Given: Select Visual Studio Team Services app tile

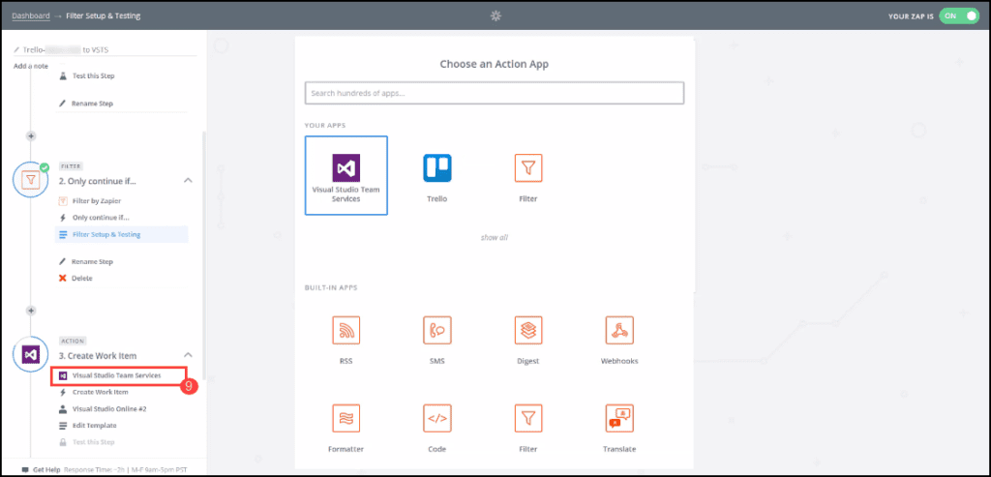Looking at the screenshot, I should [x=345, y=175].
